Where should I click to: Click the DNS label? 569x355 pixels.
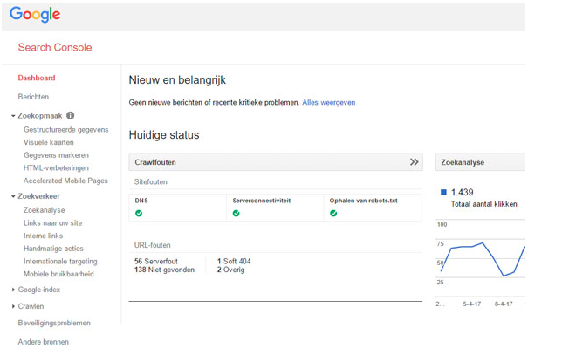(141, 201)
